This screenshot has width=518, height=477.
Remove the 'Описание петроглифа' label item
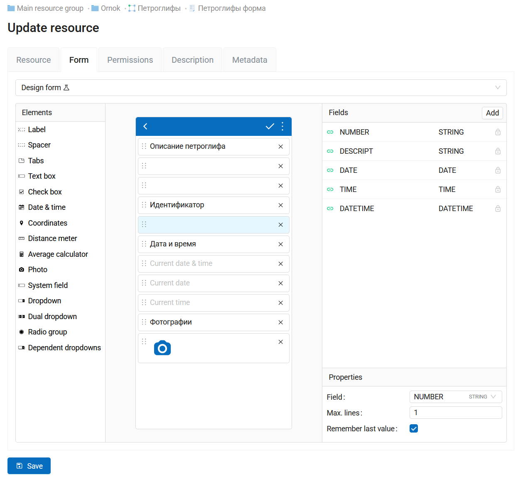[281, 147]
